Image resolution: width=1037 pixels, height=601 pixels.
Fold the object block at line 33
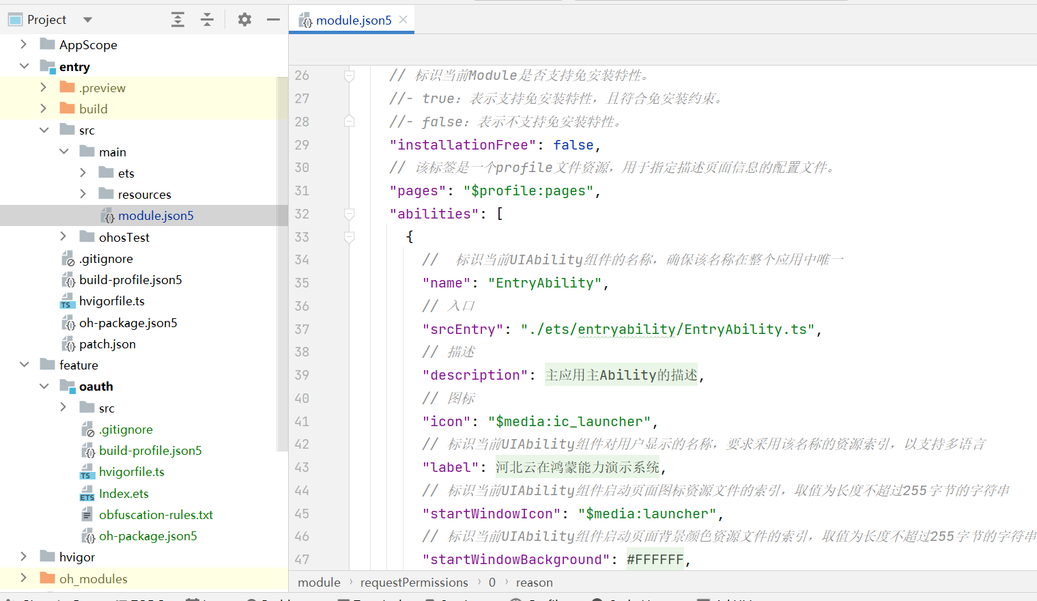point(349,237)
